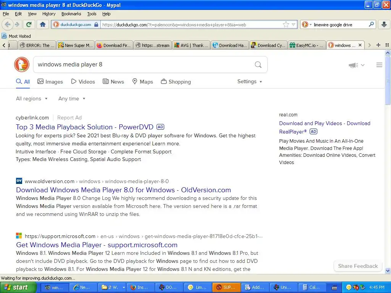Screen dimensions: 391x293
Task: Open the View menu
Action: (32, 14)
